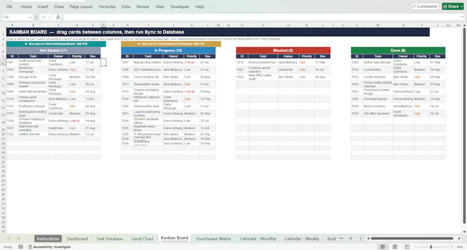Open the Formulas ribbon tab
The height and width of the screenshot is (250, 467).
[107, 6]
